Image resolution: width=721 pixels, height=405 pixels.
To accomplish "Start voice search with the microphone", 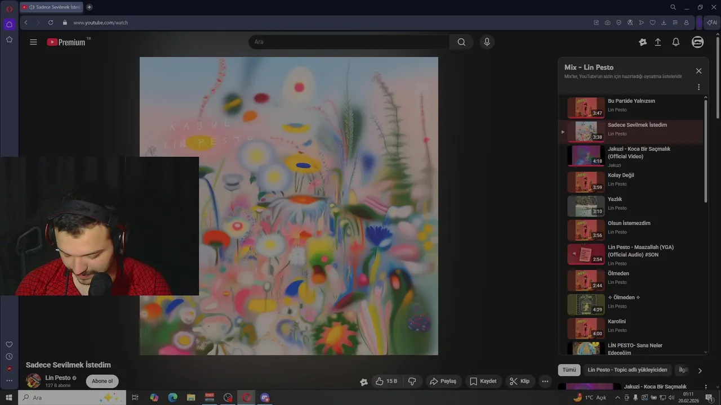I will tap(487, 42).
